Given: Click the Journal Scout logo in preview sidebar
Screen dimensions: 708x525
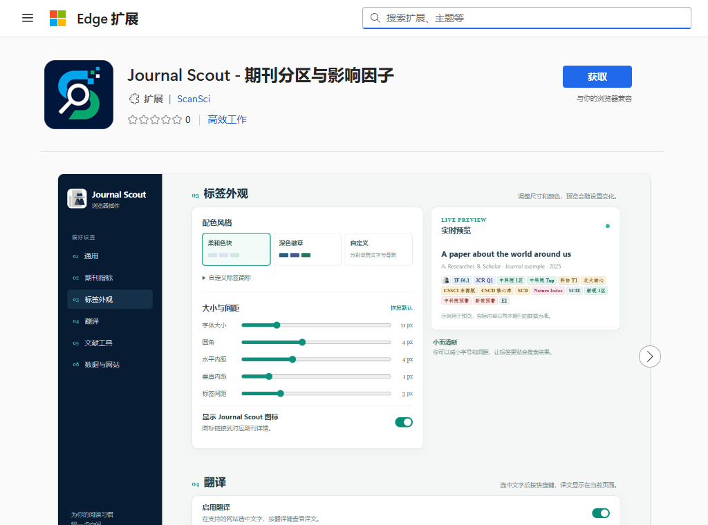Looking at the screenshot, I should coord(77,198).
